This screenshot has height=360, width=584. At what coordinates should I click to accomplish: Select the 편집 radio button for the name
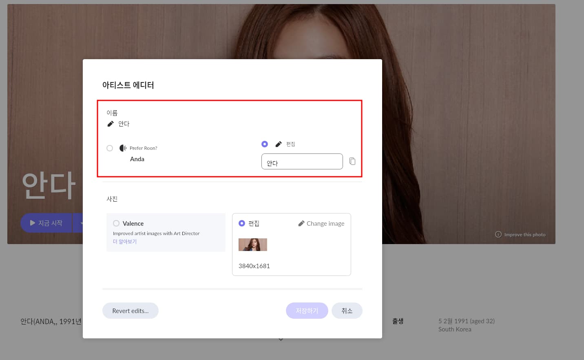[x=265, y=144]
